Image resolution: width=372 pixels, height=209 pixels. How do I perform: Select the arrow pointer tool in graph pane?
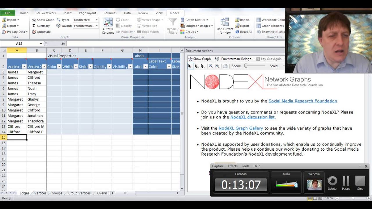click(190, 66)
